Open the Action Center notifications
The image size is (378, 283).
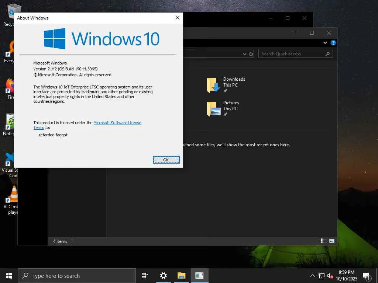[x=367, y=276]
